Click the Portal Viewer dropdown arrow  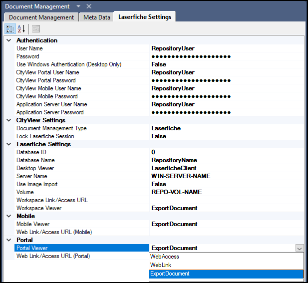coord(299,248)
